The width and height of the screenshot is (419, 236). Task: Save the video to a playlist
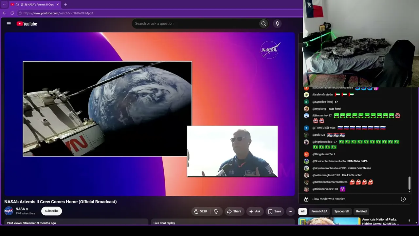pos(275,211)
